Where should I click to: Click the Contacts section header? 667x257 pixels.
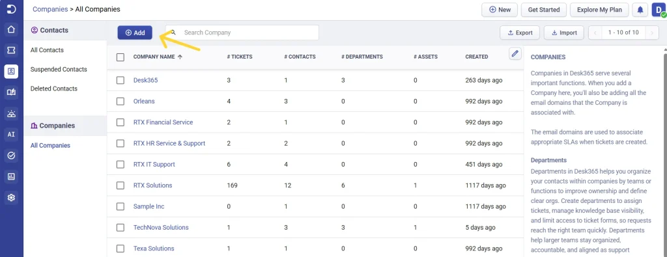click(x=64, y=31)
